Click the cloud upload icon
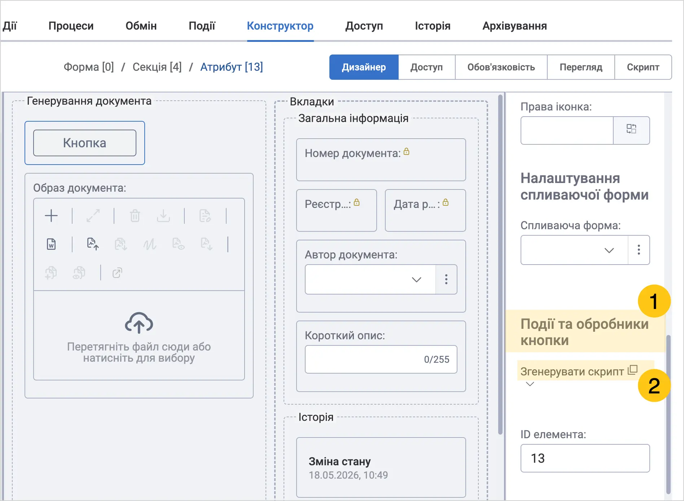 click(x=139, y=323)
